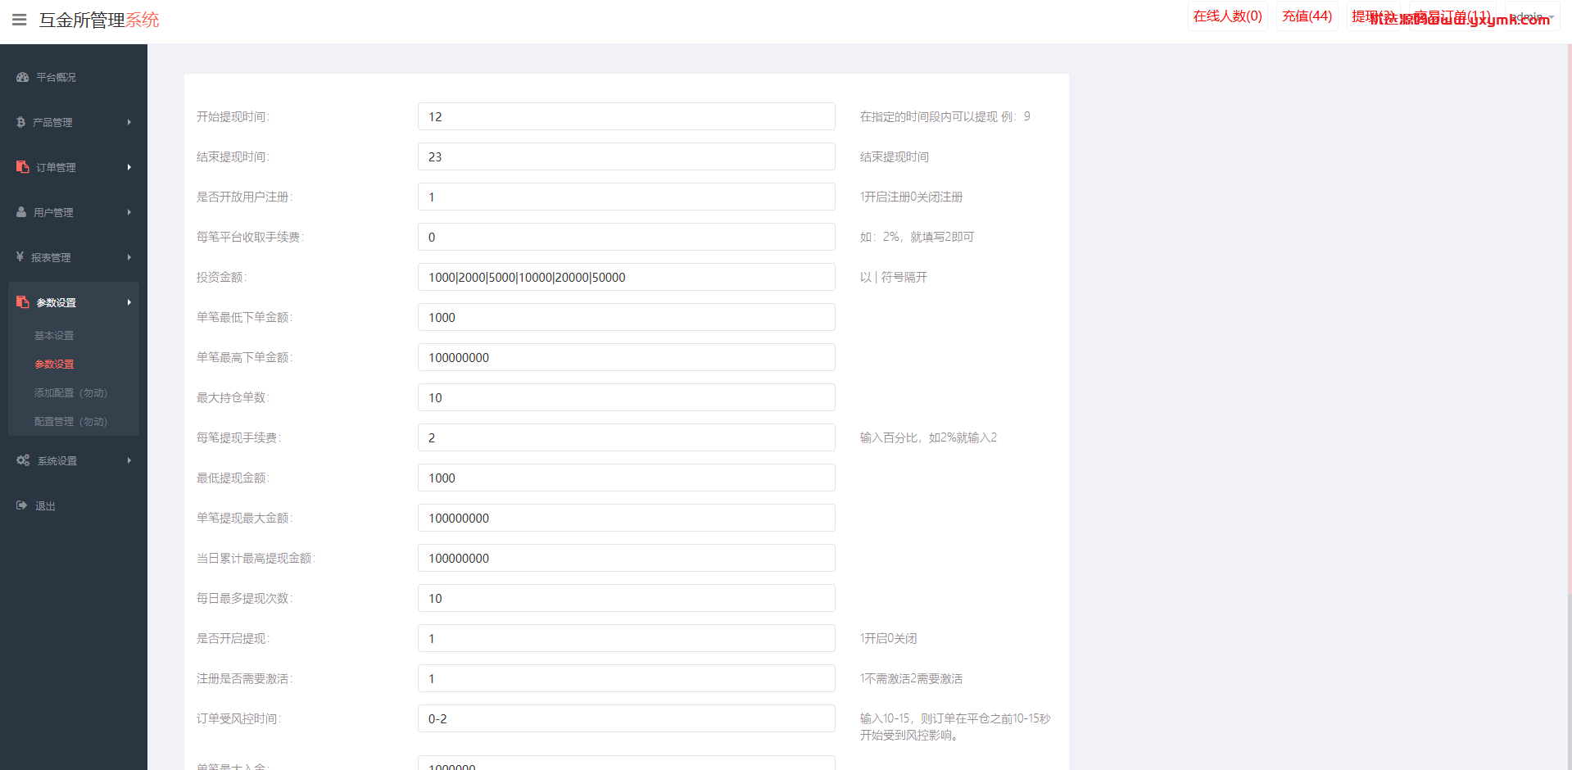Expand the 产品管理 arrow
Screen dimensions: 1572x770
coord(129,122)
